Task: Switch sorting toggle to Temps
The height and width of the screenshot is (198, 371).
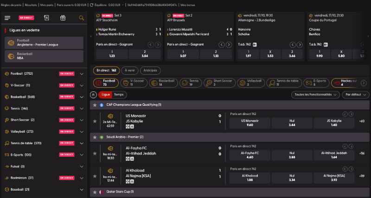Action: [119, 95]
